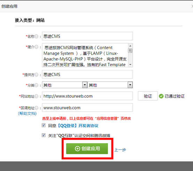Click the 提供方 input field
This screenshot has width=193, height=171.
[87, 74]
